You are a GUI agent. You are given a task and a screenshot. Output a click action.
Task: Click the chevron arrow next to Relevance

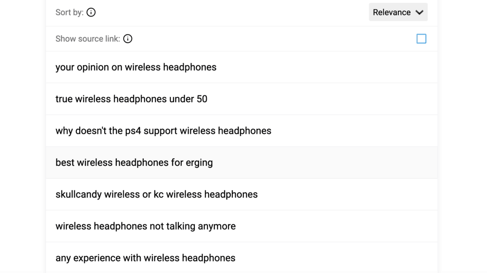(419, 13)
